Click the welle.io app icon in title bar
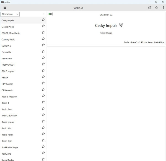166x161 pixels. [2, 2]
